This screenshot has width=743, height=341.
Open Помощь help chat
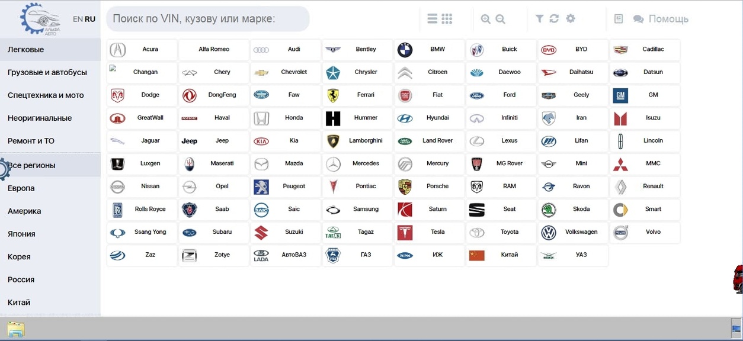click(x=661, y=19)
